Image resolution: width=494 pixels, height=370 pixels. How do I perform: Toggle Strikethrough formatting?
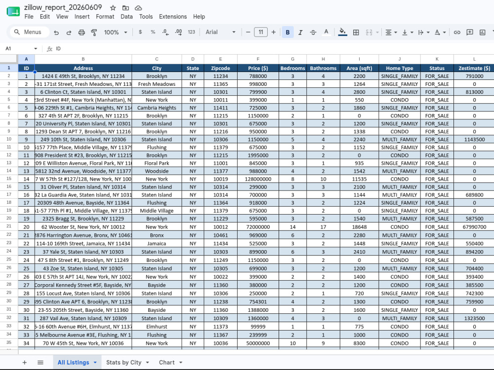(313, 32)
